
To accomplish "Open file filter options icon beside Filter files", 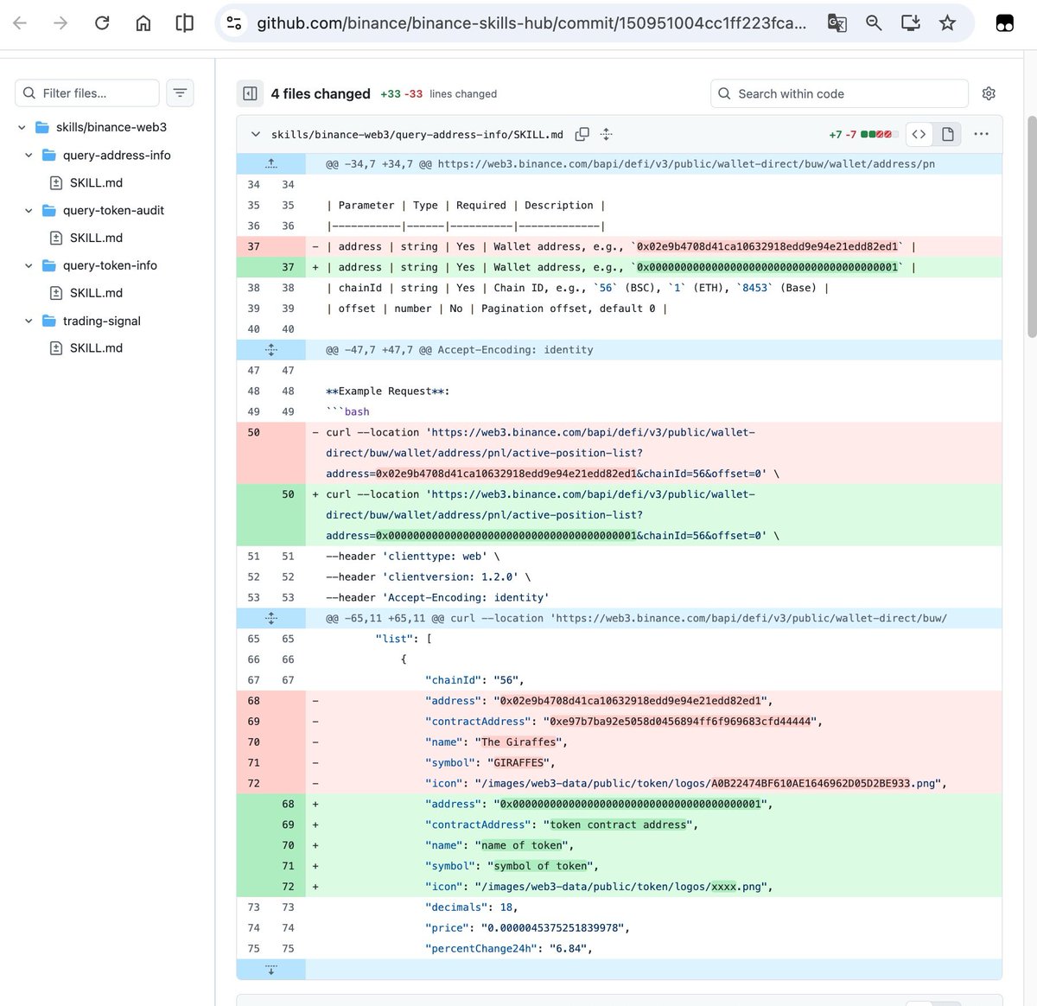I will [180, 92].
